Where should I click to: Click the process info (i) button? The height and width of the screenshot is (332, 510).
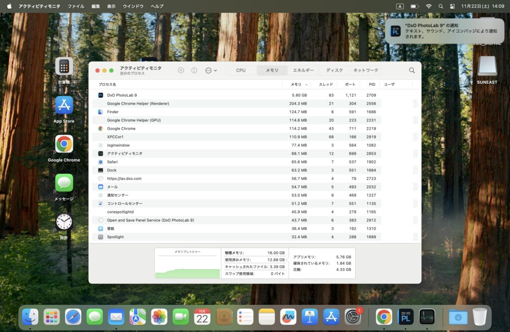(194, 71)
